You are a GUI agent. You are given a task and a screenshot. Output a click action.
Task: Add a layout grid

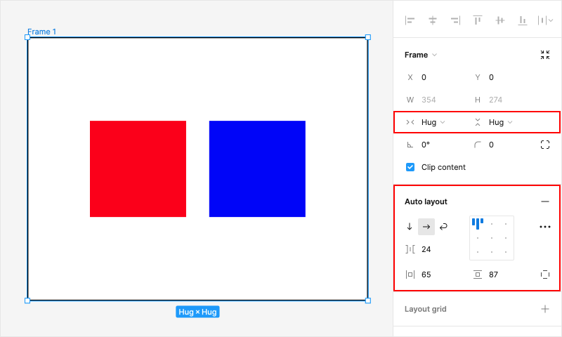click(x=545, y=309)
